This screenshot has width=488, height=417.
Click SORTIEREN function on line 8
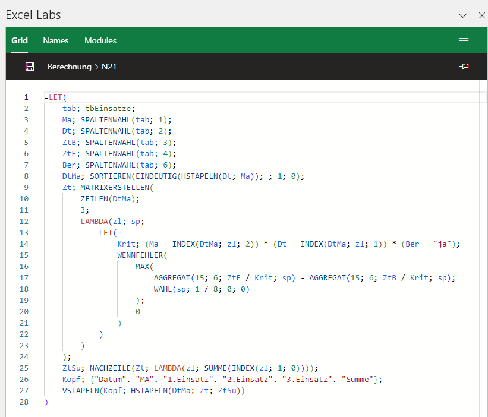pos(110,176)
